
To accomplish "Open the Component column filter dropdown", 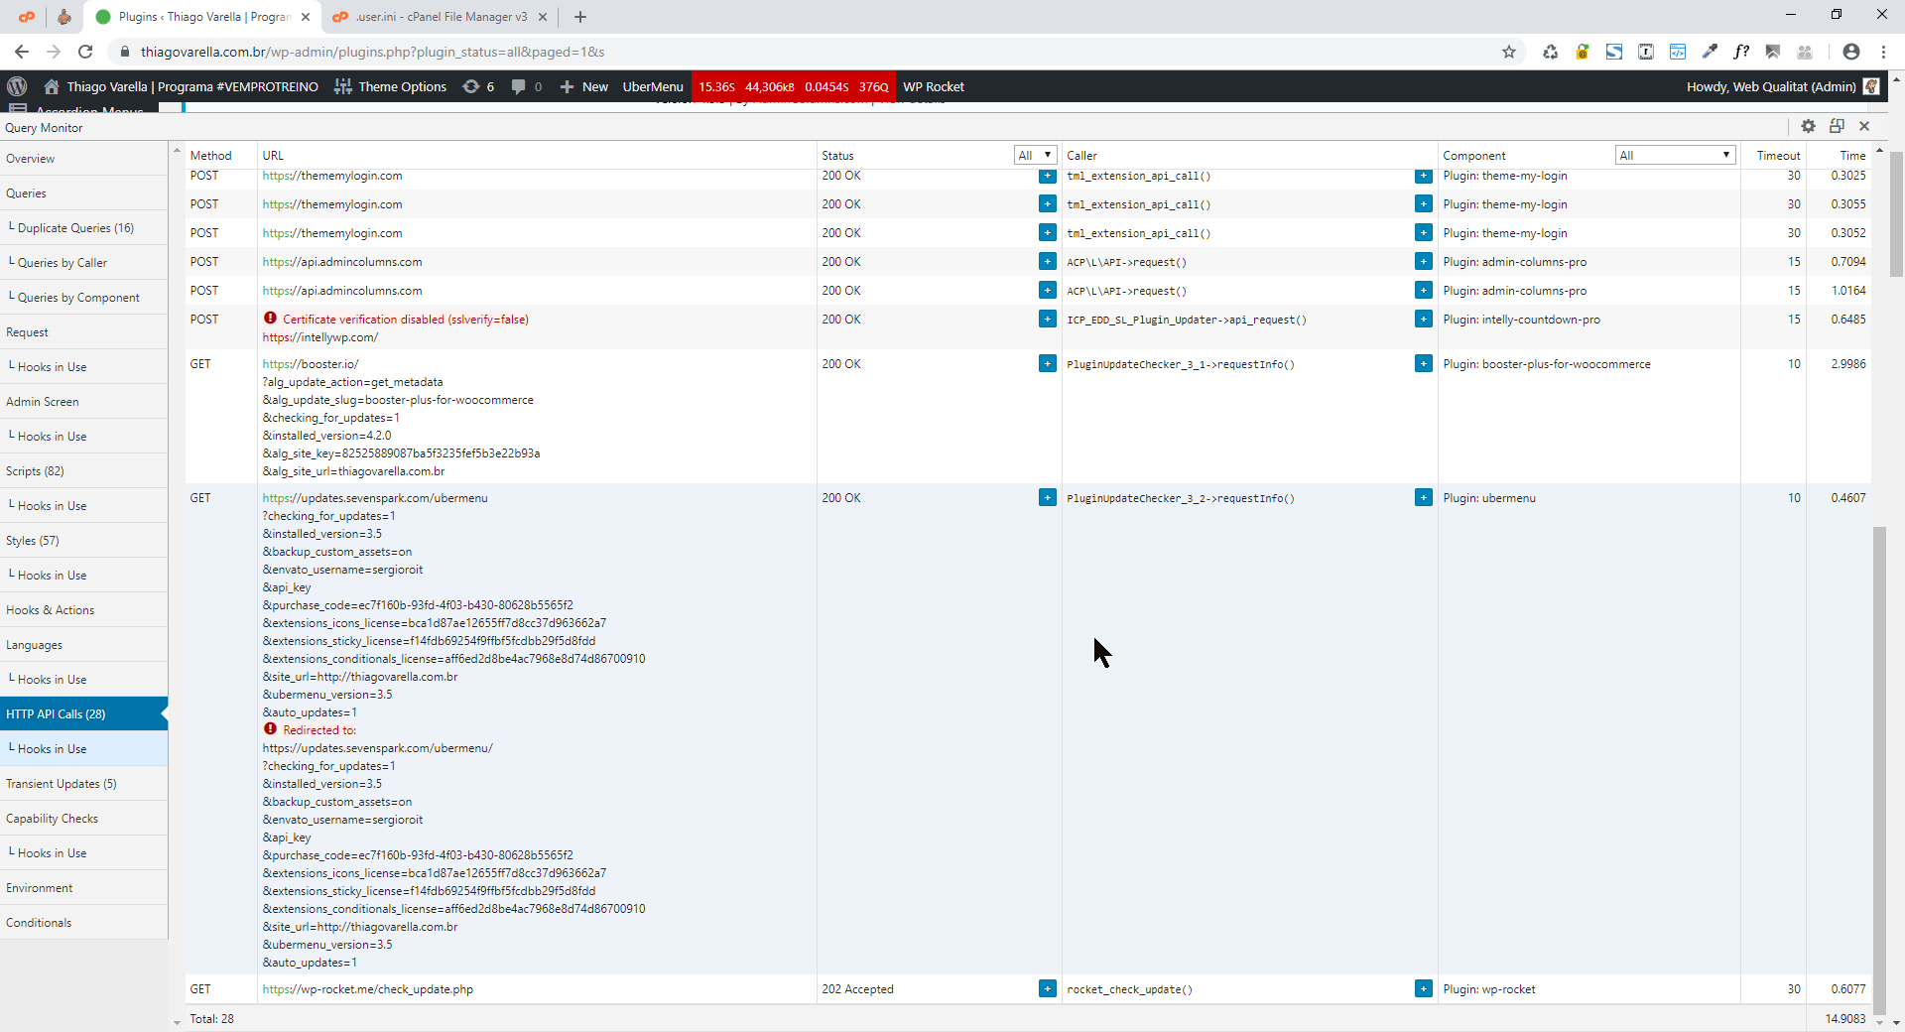I will tap(1675, 155).
